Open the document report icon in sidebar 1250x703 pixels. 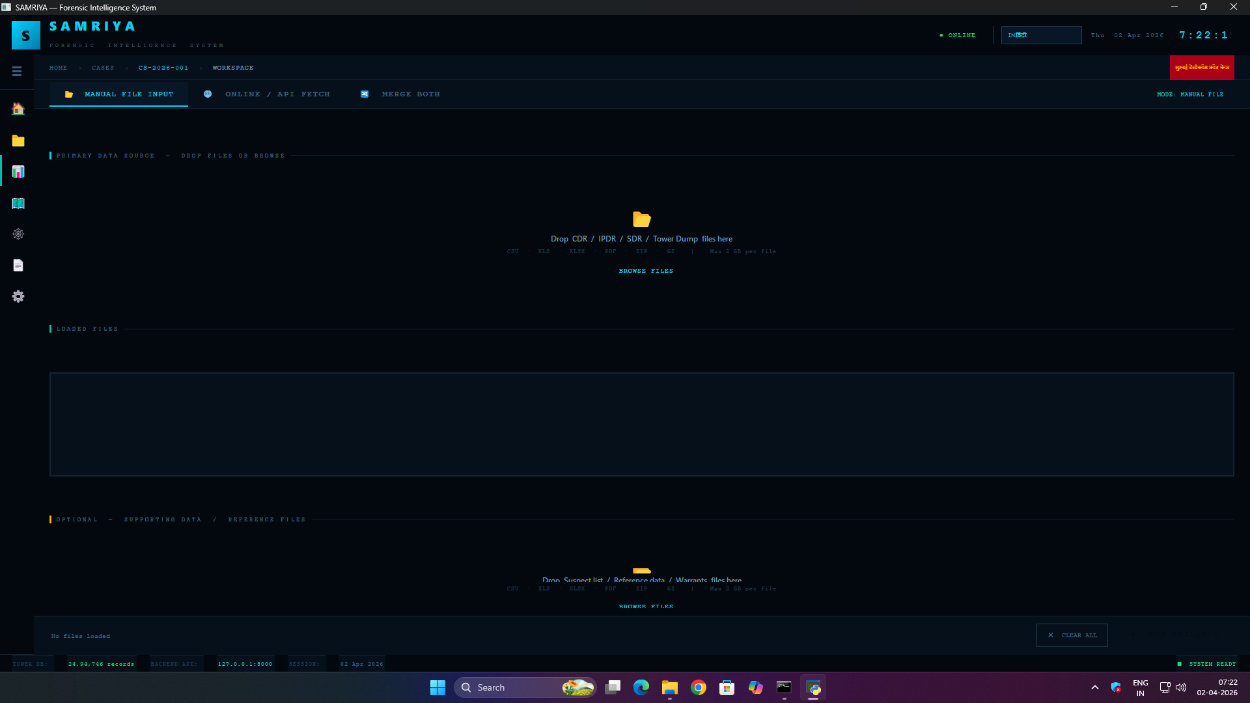tap(18, 265)
